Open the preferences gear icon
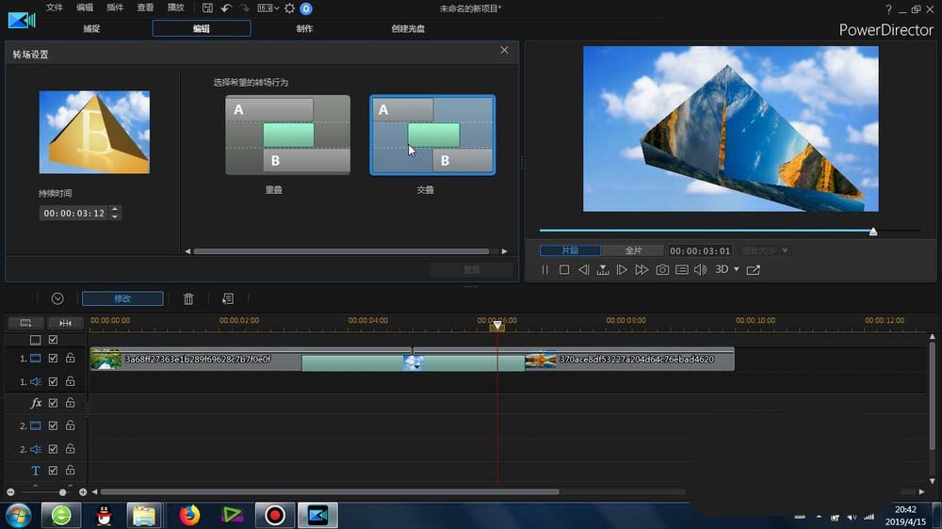Viewport: 942px width, 529px height. click(x=289, y=8)
